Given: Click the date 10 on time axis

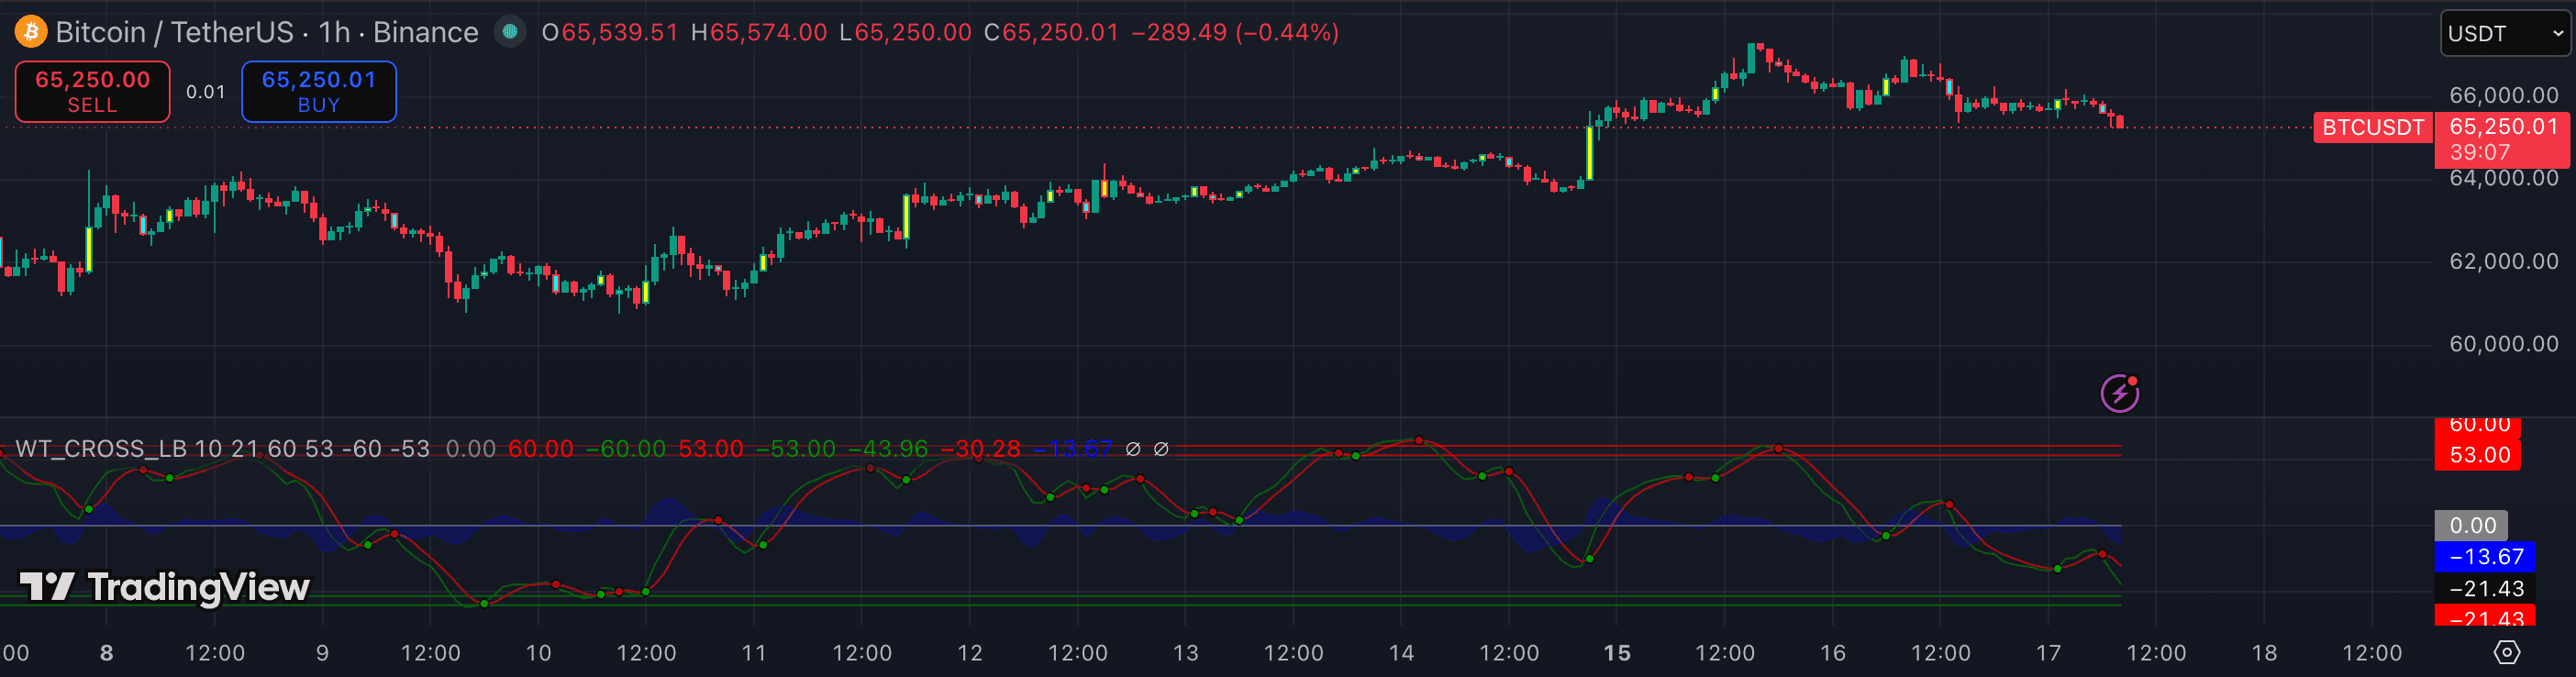Looking at the screenshot, I should [538, 653].
